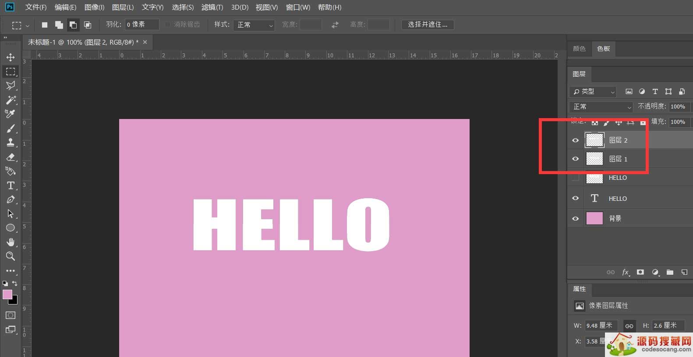The width and height of the screenshot is (693, 357).
Task: Add a layer style with fx icon
Action: coord(626,272)
